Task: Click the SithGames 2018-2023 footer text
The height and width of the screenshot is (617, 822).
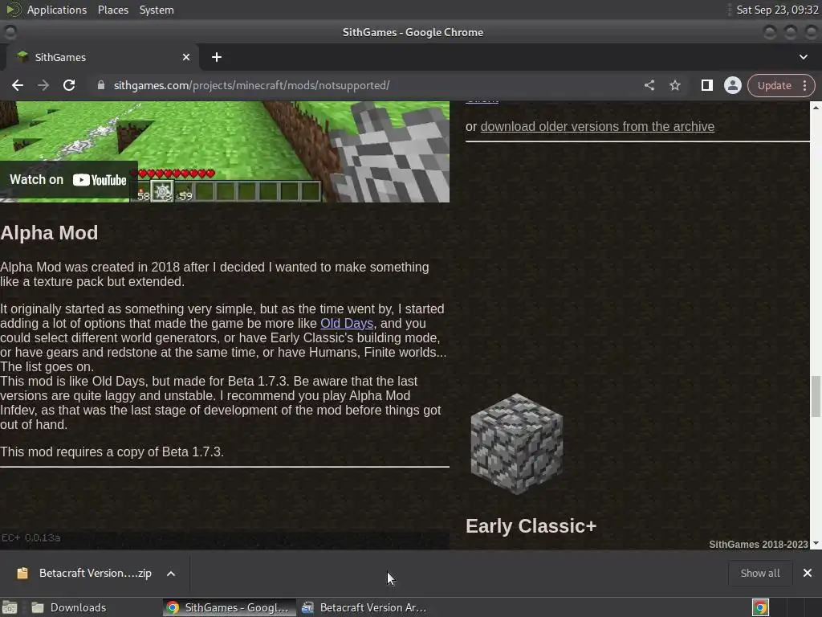Action: [758, 544]
